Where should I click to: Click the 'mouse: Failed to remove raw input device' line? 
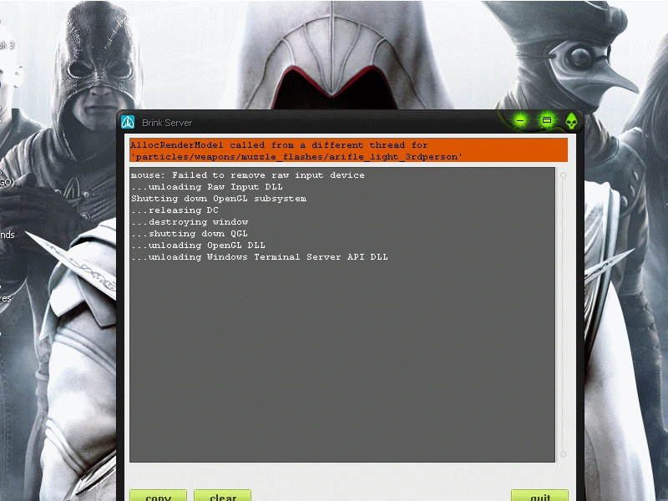[248, 175]
